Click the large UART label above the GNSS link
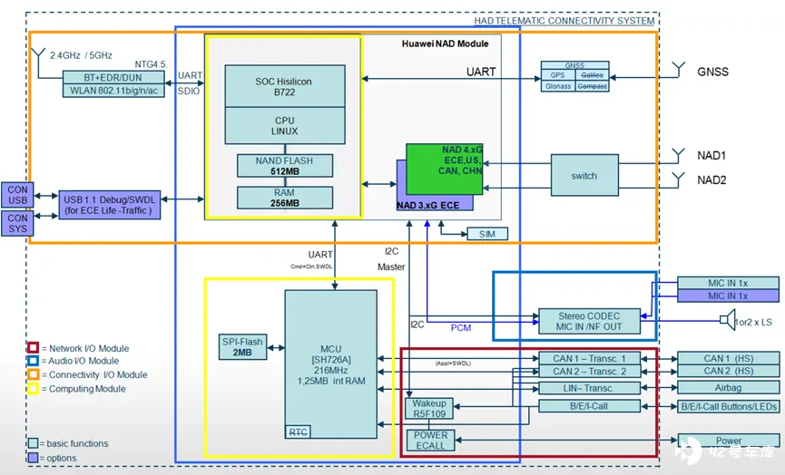This screenshot has width=785, height=475. pos(481,72)
